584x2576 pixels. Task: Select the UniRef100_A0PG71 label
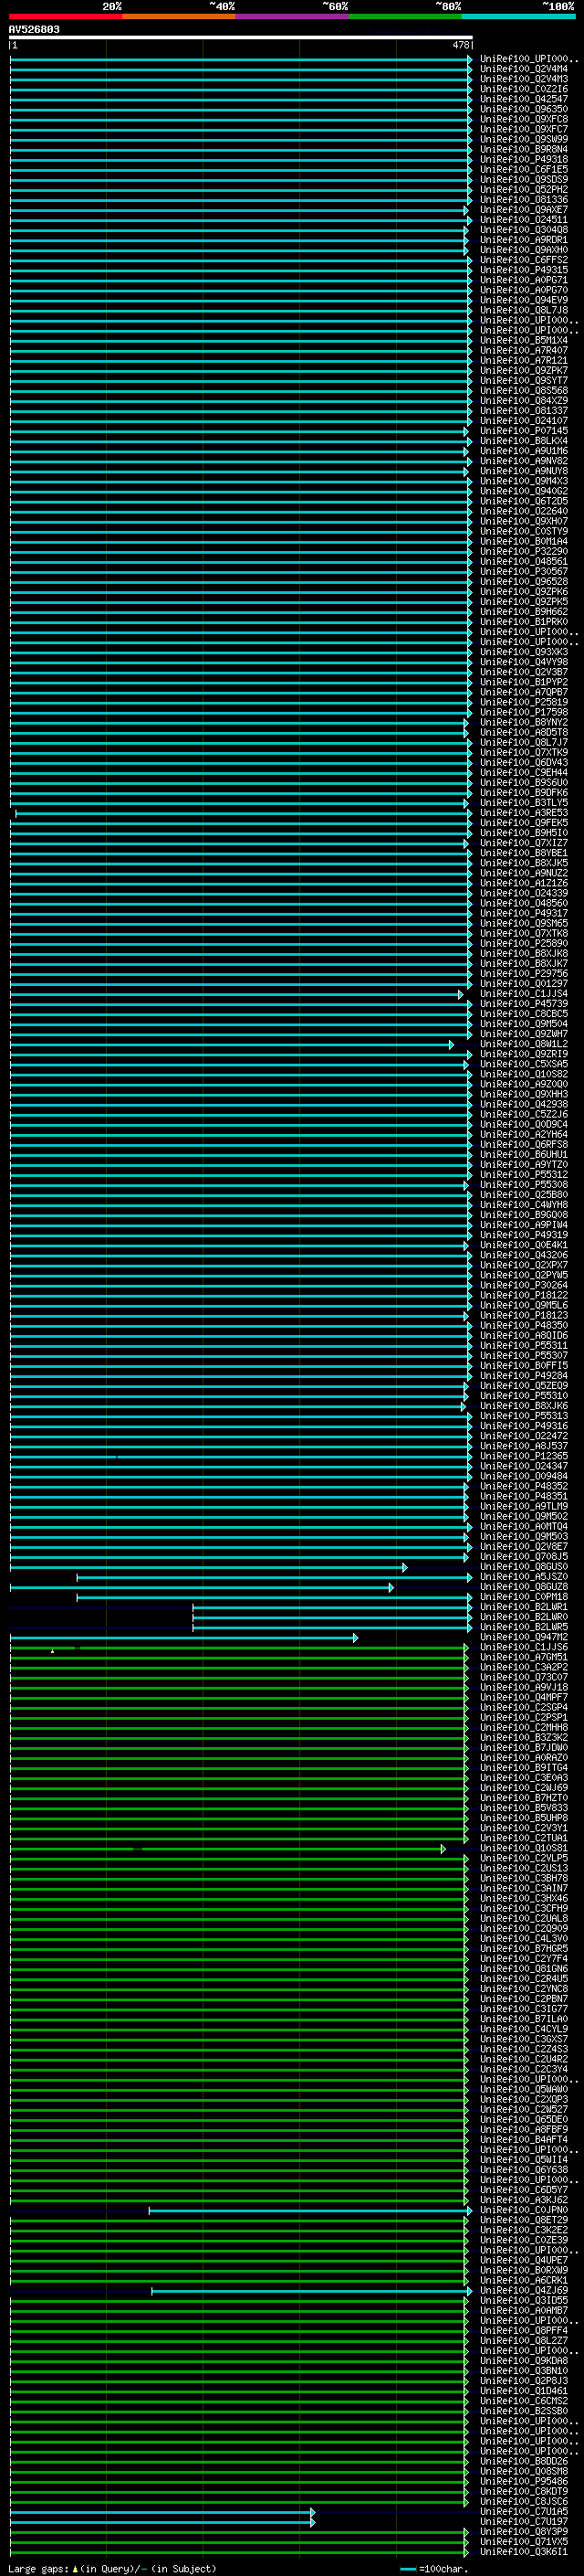(x=523, y=280)
